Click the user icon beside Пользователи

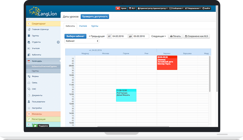pos(29,102)
